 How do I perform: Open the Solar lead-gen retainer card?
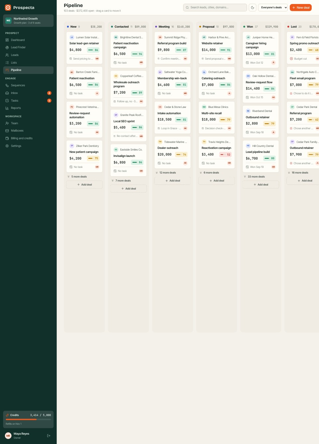(x=84, y=48)
